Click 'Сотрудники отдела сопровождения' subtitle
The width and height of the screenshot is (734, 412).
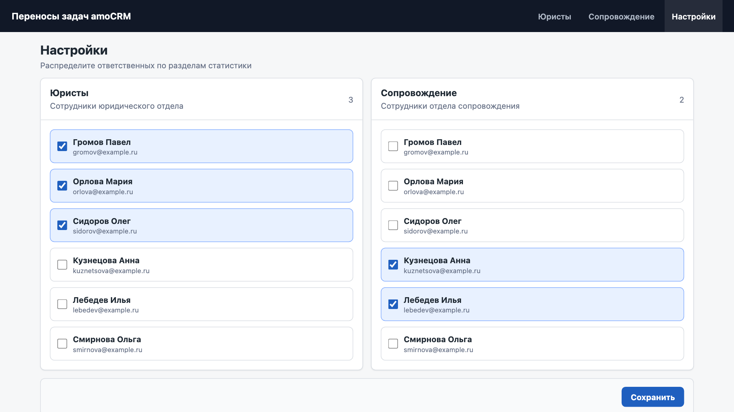[450, 106]
